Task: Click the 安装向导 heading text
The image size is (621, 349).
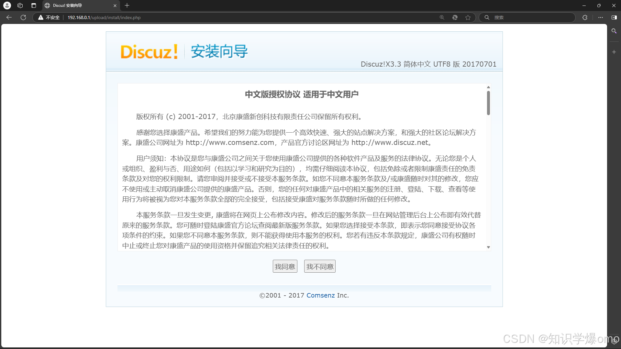Action: (219, 51)
